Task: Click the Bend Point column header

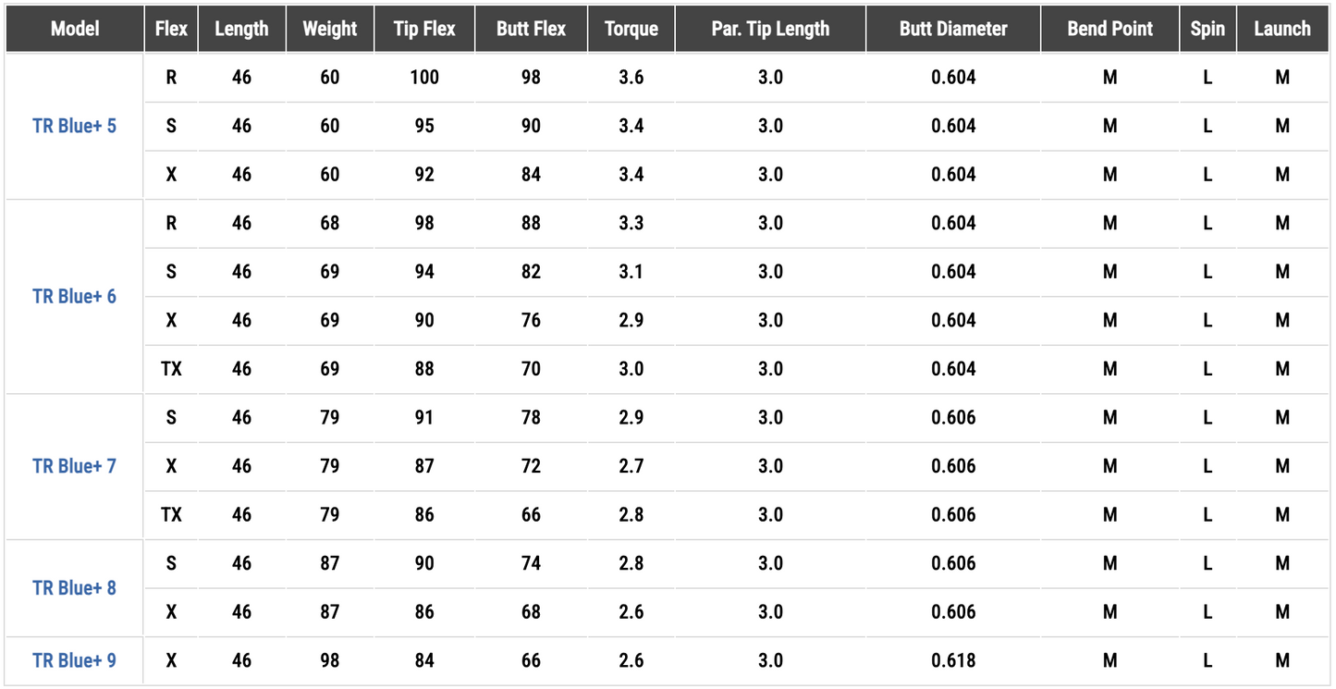Action: coord(1110,29)
